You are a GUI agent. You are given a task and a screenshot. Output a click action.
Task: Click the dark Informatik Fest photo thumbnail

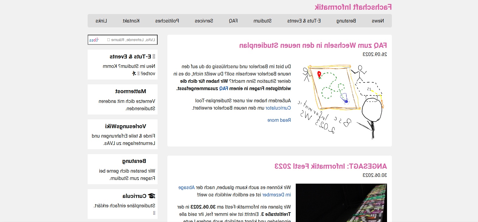click(x=341, y=203)
